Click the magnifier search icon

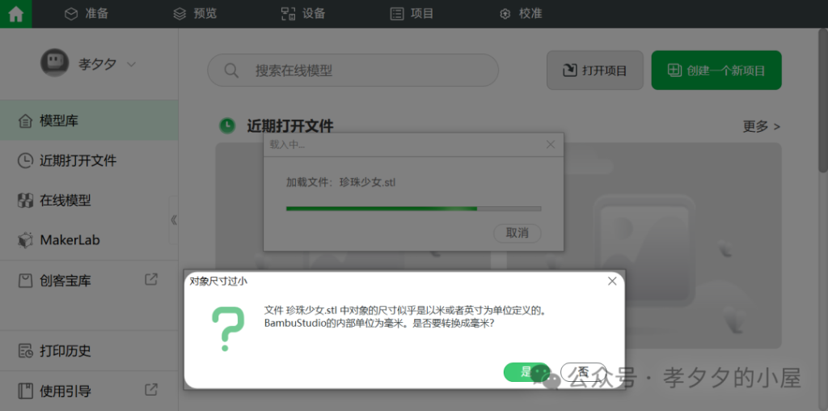[231, 70]
